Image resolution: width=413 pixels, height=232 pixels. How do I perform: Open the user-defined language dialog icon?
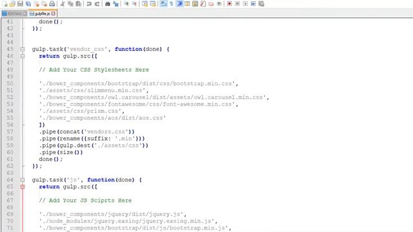coord(187,4)
